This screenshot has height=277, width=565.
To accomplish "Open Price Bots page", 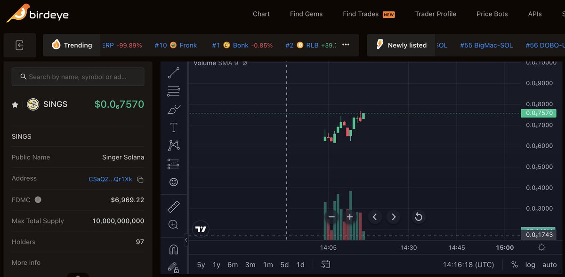I will coord(492,14).
